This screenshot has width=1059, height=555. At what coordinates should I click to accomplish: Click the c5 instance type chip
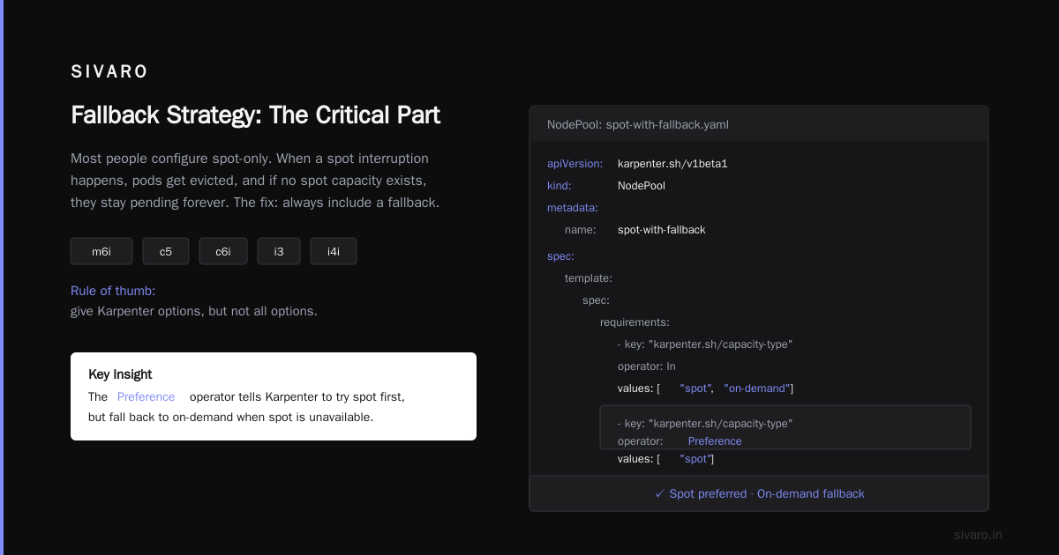click(x=166, y=251)
